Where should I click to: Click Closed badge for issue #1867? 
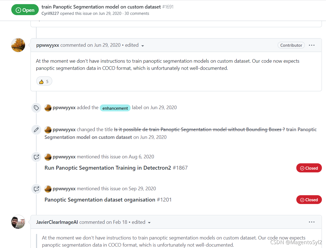point(309,168)
